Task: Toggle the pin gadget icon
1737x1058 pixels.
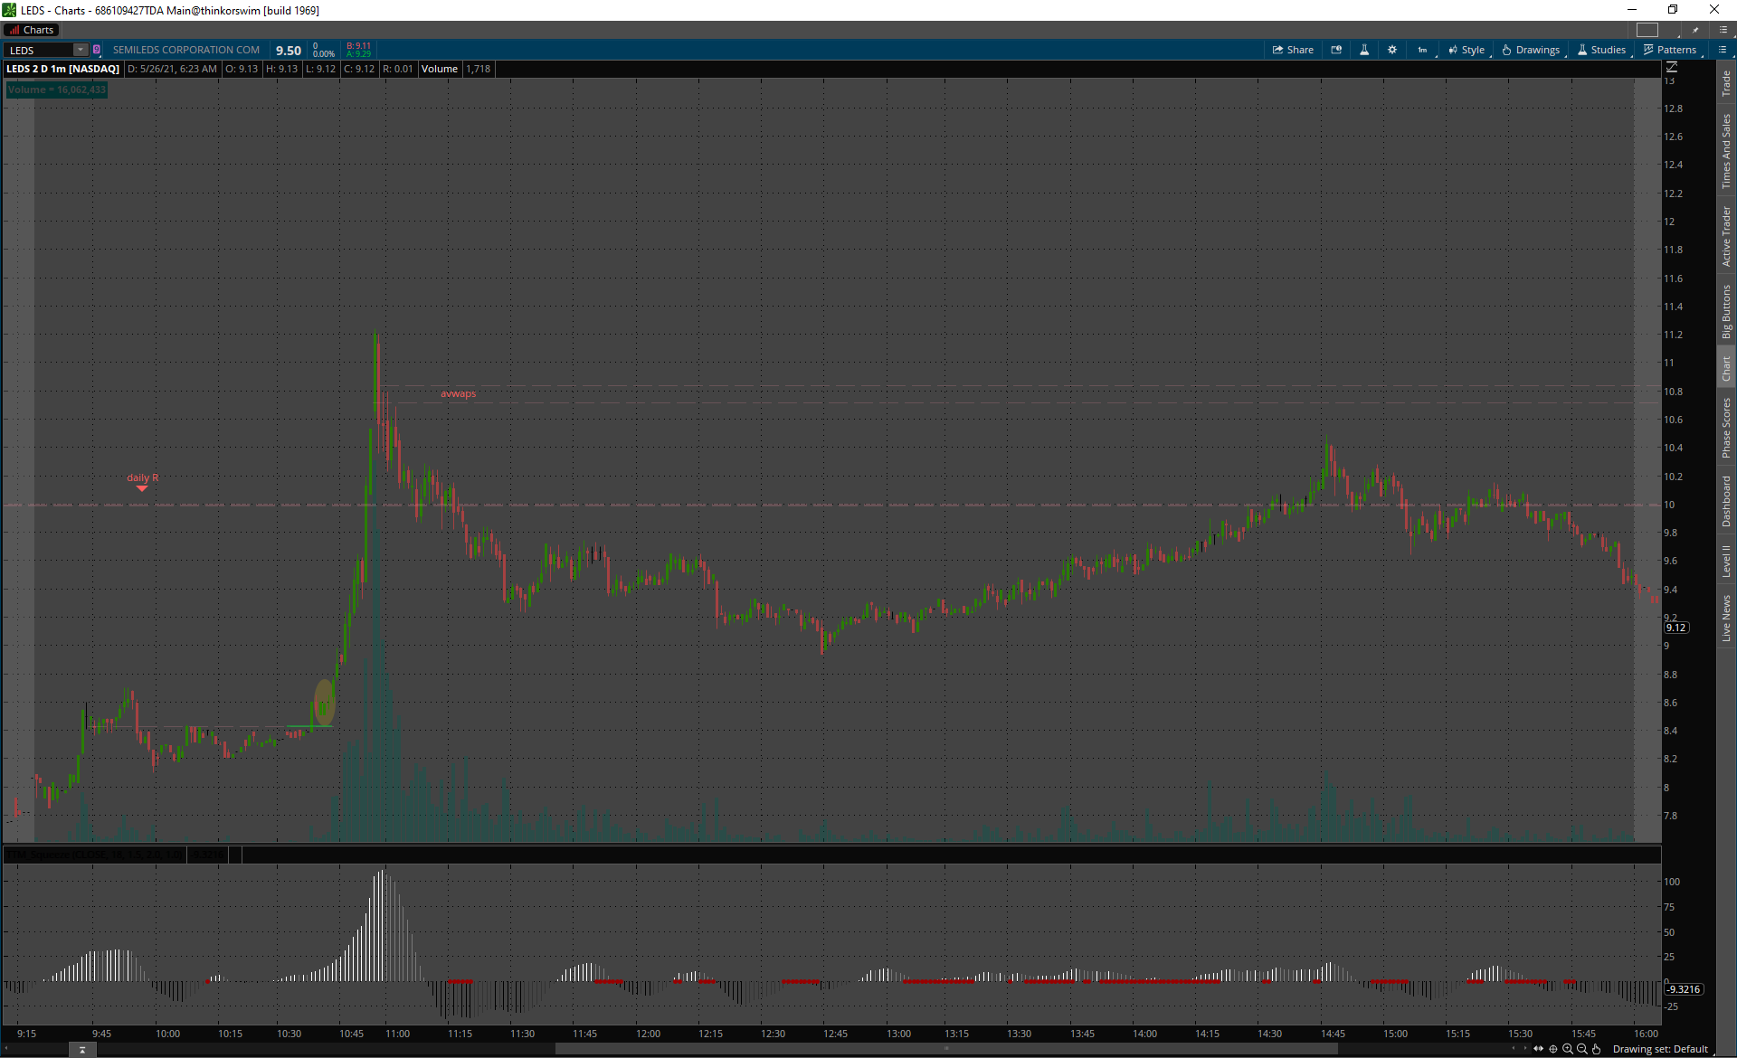Action: coord(1695,30)
